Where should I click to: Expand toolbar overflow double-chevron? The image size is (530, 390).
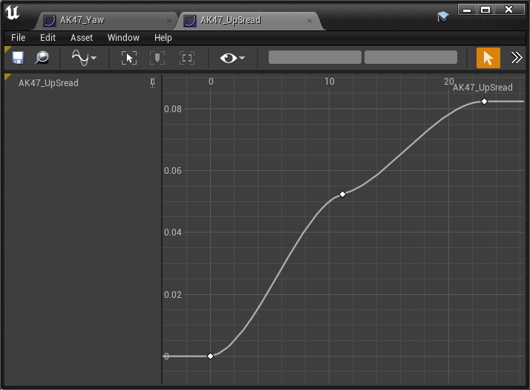517,58
